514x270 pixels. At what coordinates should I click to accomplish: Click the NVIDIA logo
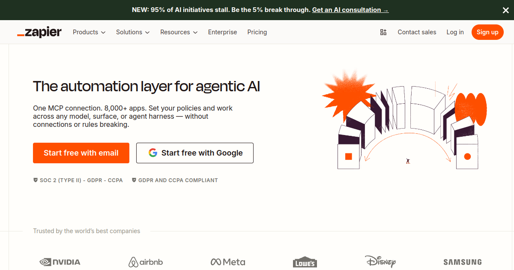[60, 262]
